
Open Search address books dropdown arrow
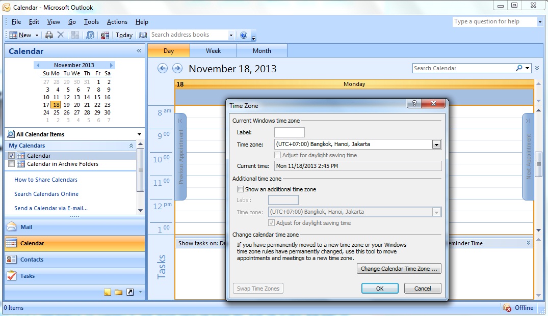(230, 35)
